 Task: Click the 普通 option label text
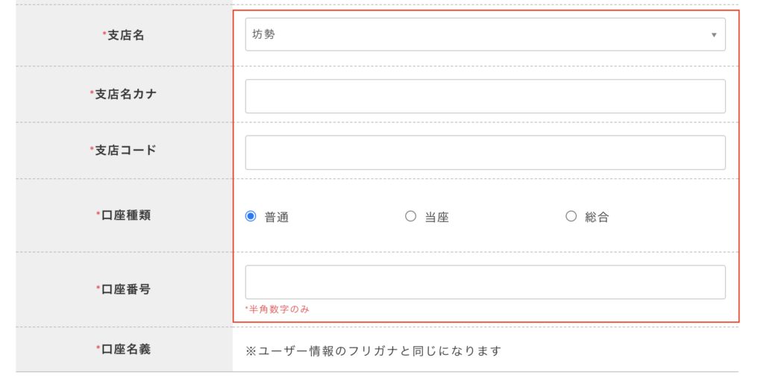277,217
